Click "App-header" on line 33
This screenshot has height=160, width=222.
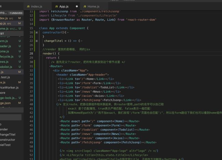pos(97,75)
